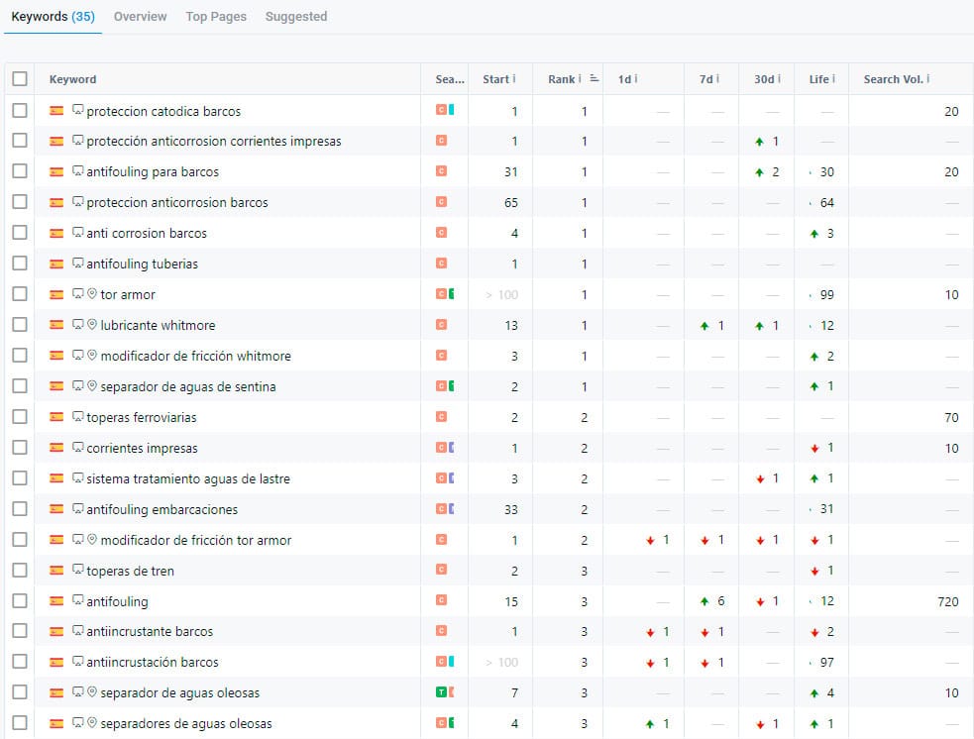This screenshot has height=739, width=974.
Task: Sort by the Rank column header
Action: tap(561, 79)
